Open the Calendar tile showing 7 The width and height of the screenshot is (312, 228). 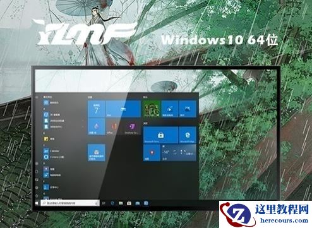(97, 109)
